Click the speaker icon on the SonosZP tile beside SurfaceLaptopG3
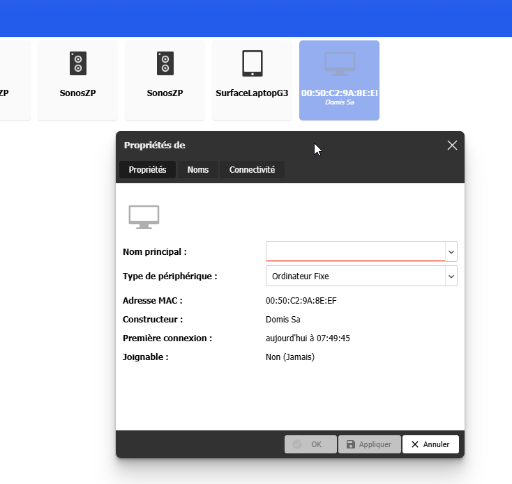Screen dimensions: 512x484 (x=165, y=63)
